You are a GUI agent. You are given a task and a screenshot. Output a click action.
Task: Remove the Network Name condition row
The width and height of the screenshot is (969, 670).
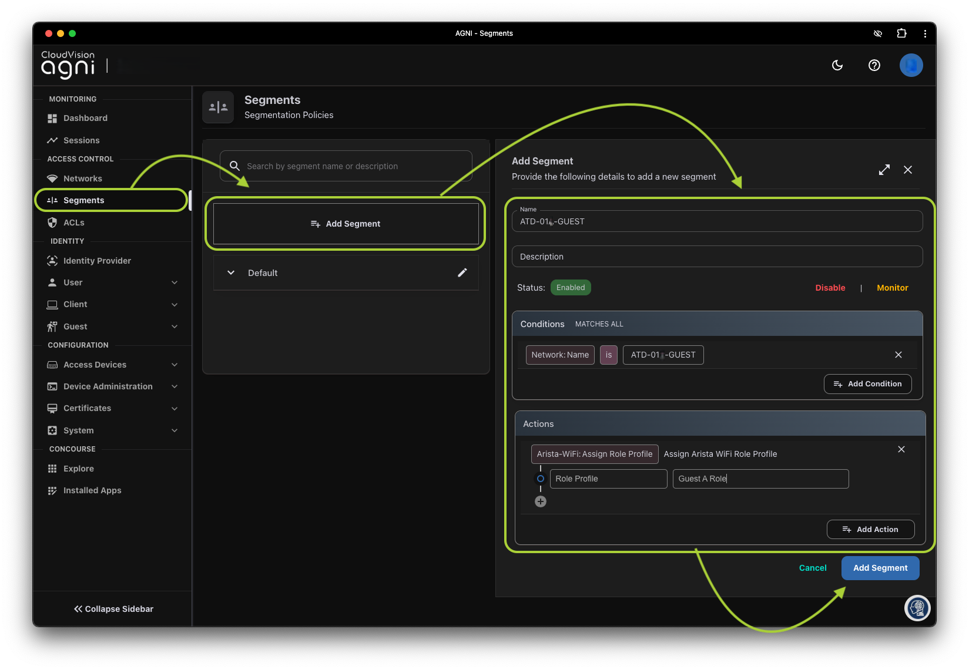coord(898,355)
